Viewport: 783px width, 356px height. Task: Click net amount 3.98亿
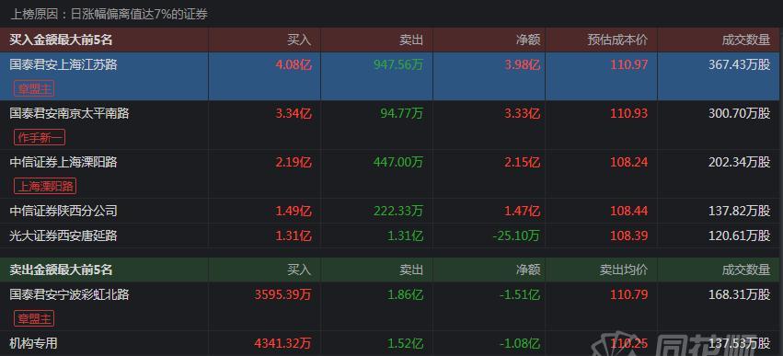[x=522, y=64]
